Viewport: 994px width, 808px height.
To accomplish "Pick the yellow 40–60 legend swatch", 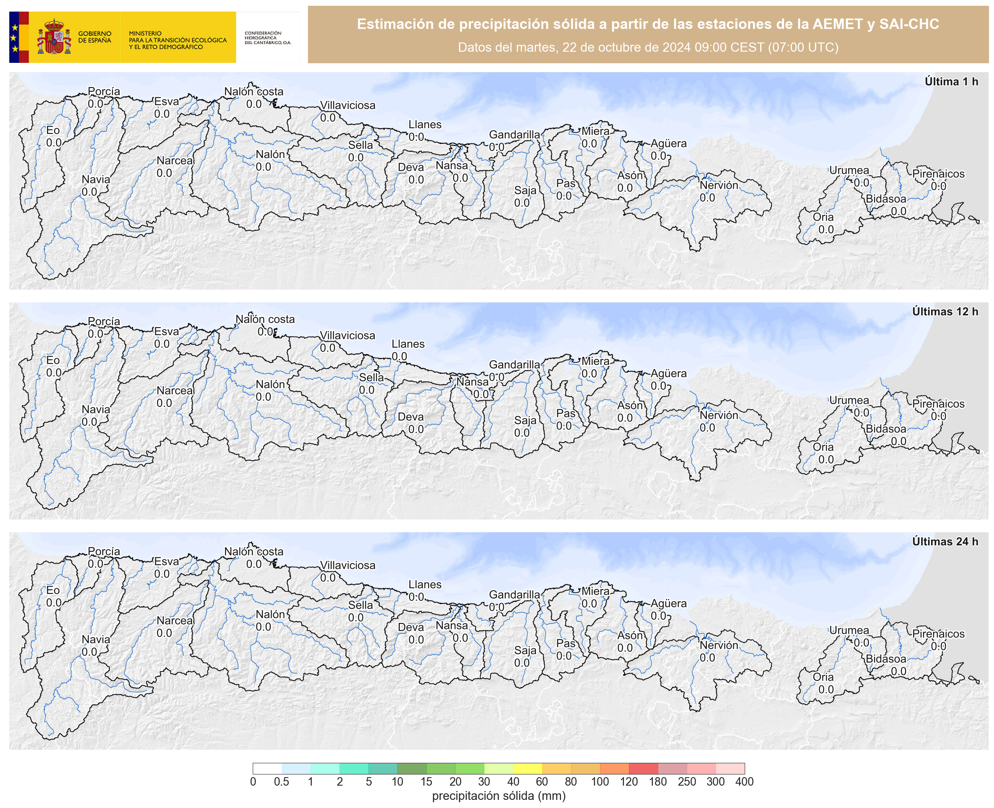I will coord(527,768).
